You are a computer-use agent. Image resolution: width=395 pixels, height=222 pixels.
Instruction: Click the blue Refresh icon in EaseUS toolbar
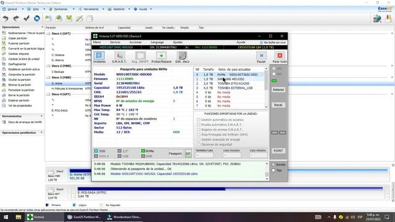pos(37,18)
